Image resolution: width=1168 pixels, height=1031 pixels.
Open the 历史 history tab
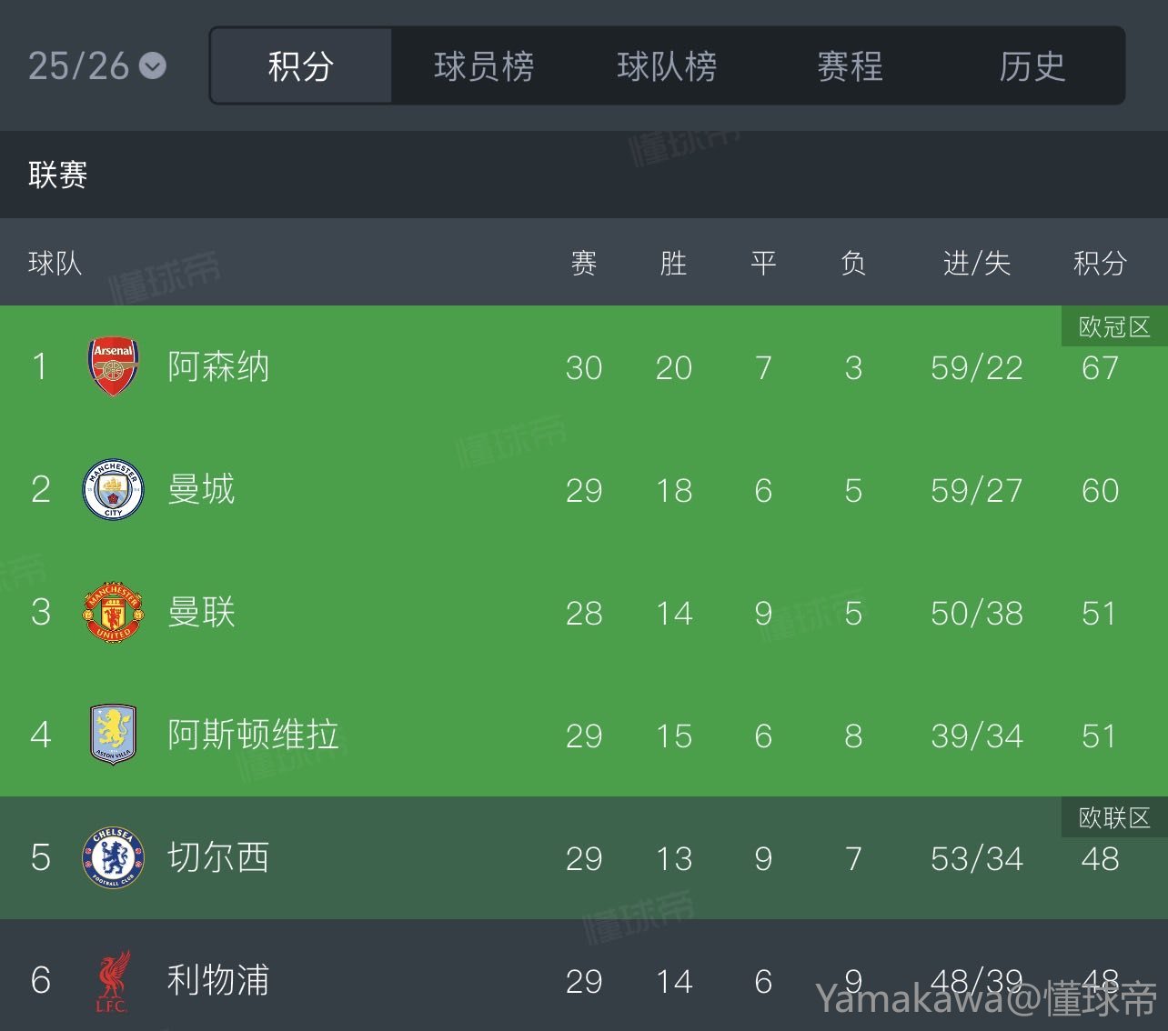click(x=1032, y=66)
